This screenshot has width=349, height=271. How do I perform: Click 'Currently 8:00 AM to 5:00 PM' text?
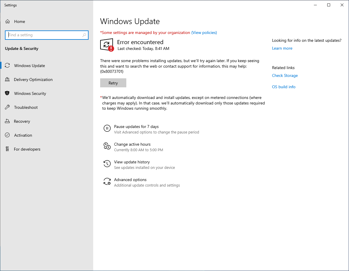[138, 150]
